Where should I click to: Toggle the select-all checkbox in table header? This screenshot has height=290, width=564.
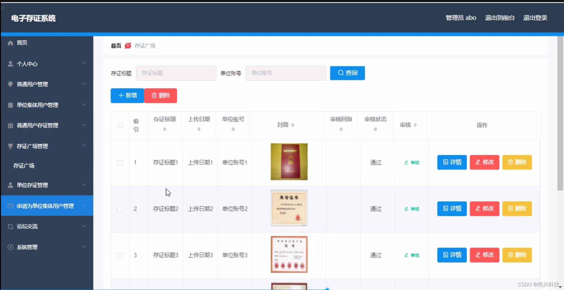pyautogui.click(x=120, y=125)
